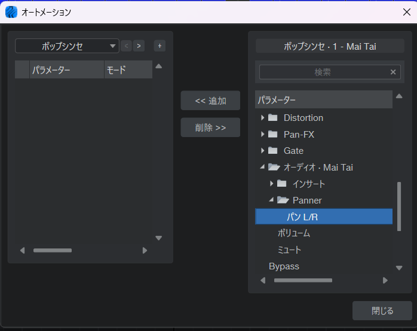The image size is (417, 331).
Task: Click the Studio One app icon
Action: click(11, 12)
